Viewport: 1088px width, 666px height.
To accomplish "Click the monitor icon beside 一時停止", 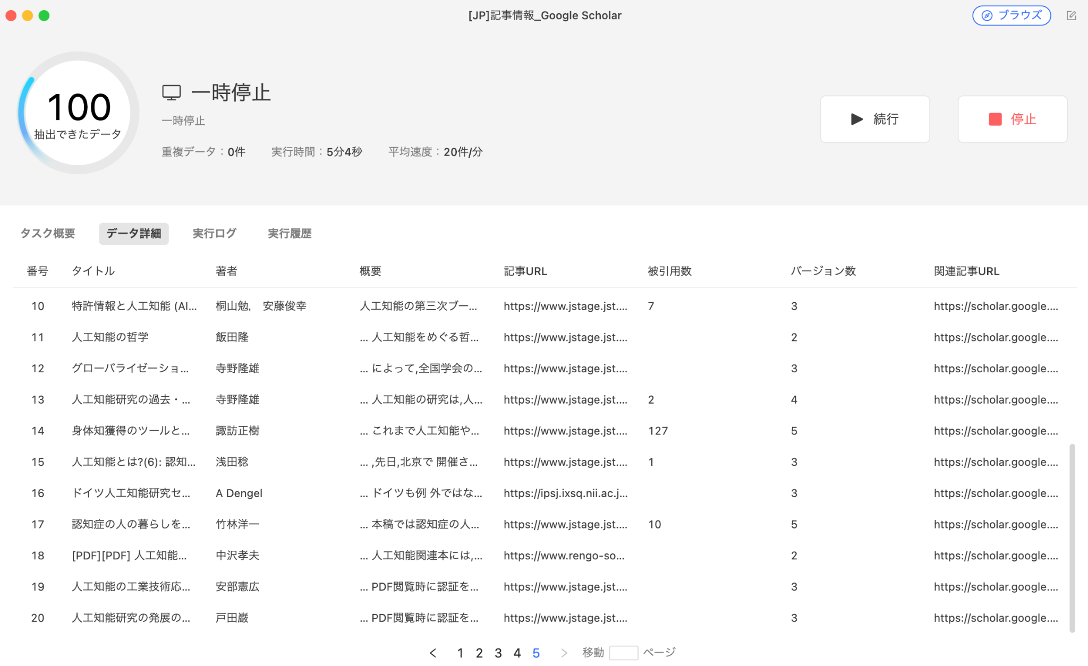I will coord(171,93).
